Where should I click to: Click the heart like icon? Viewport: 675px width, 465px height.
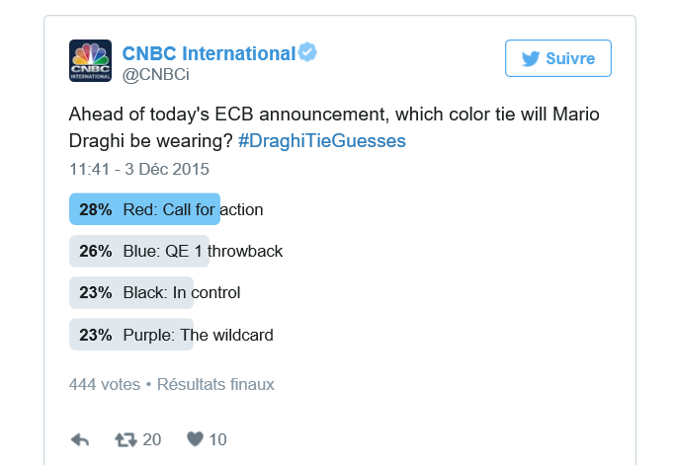point(195,439)
